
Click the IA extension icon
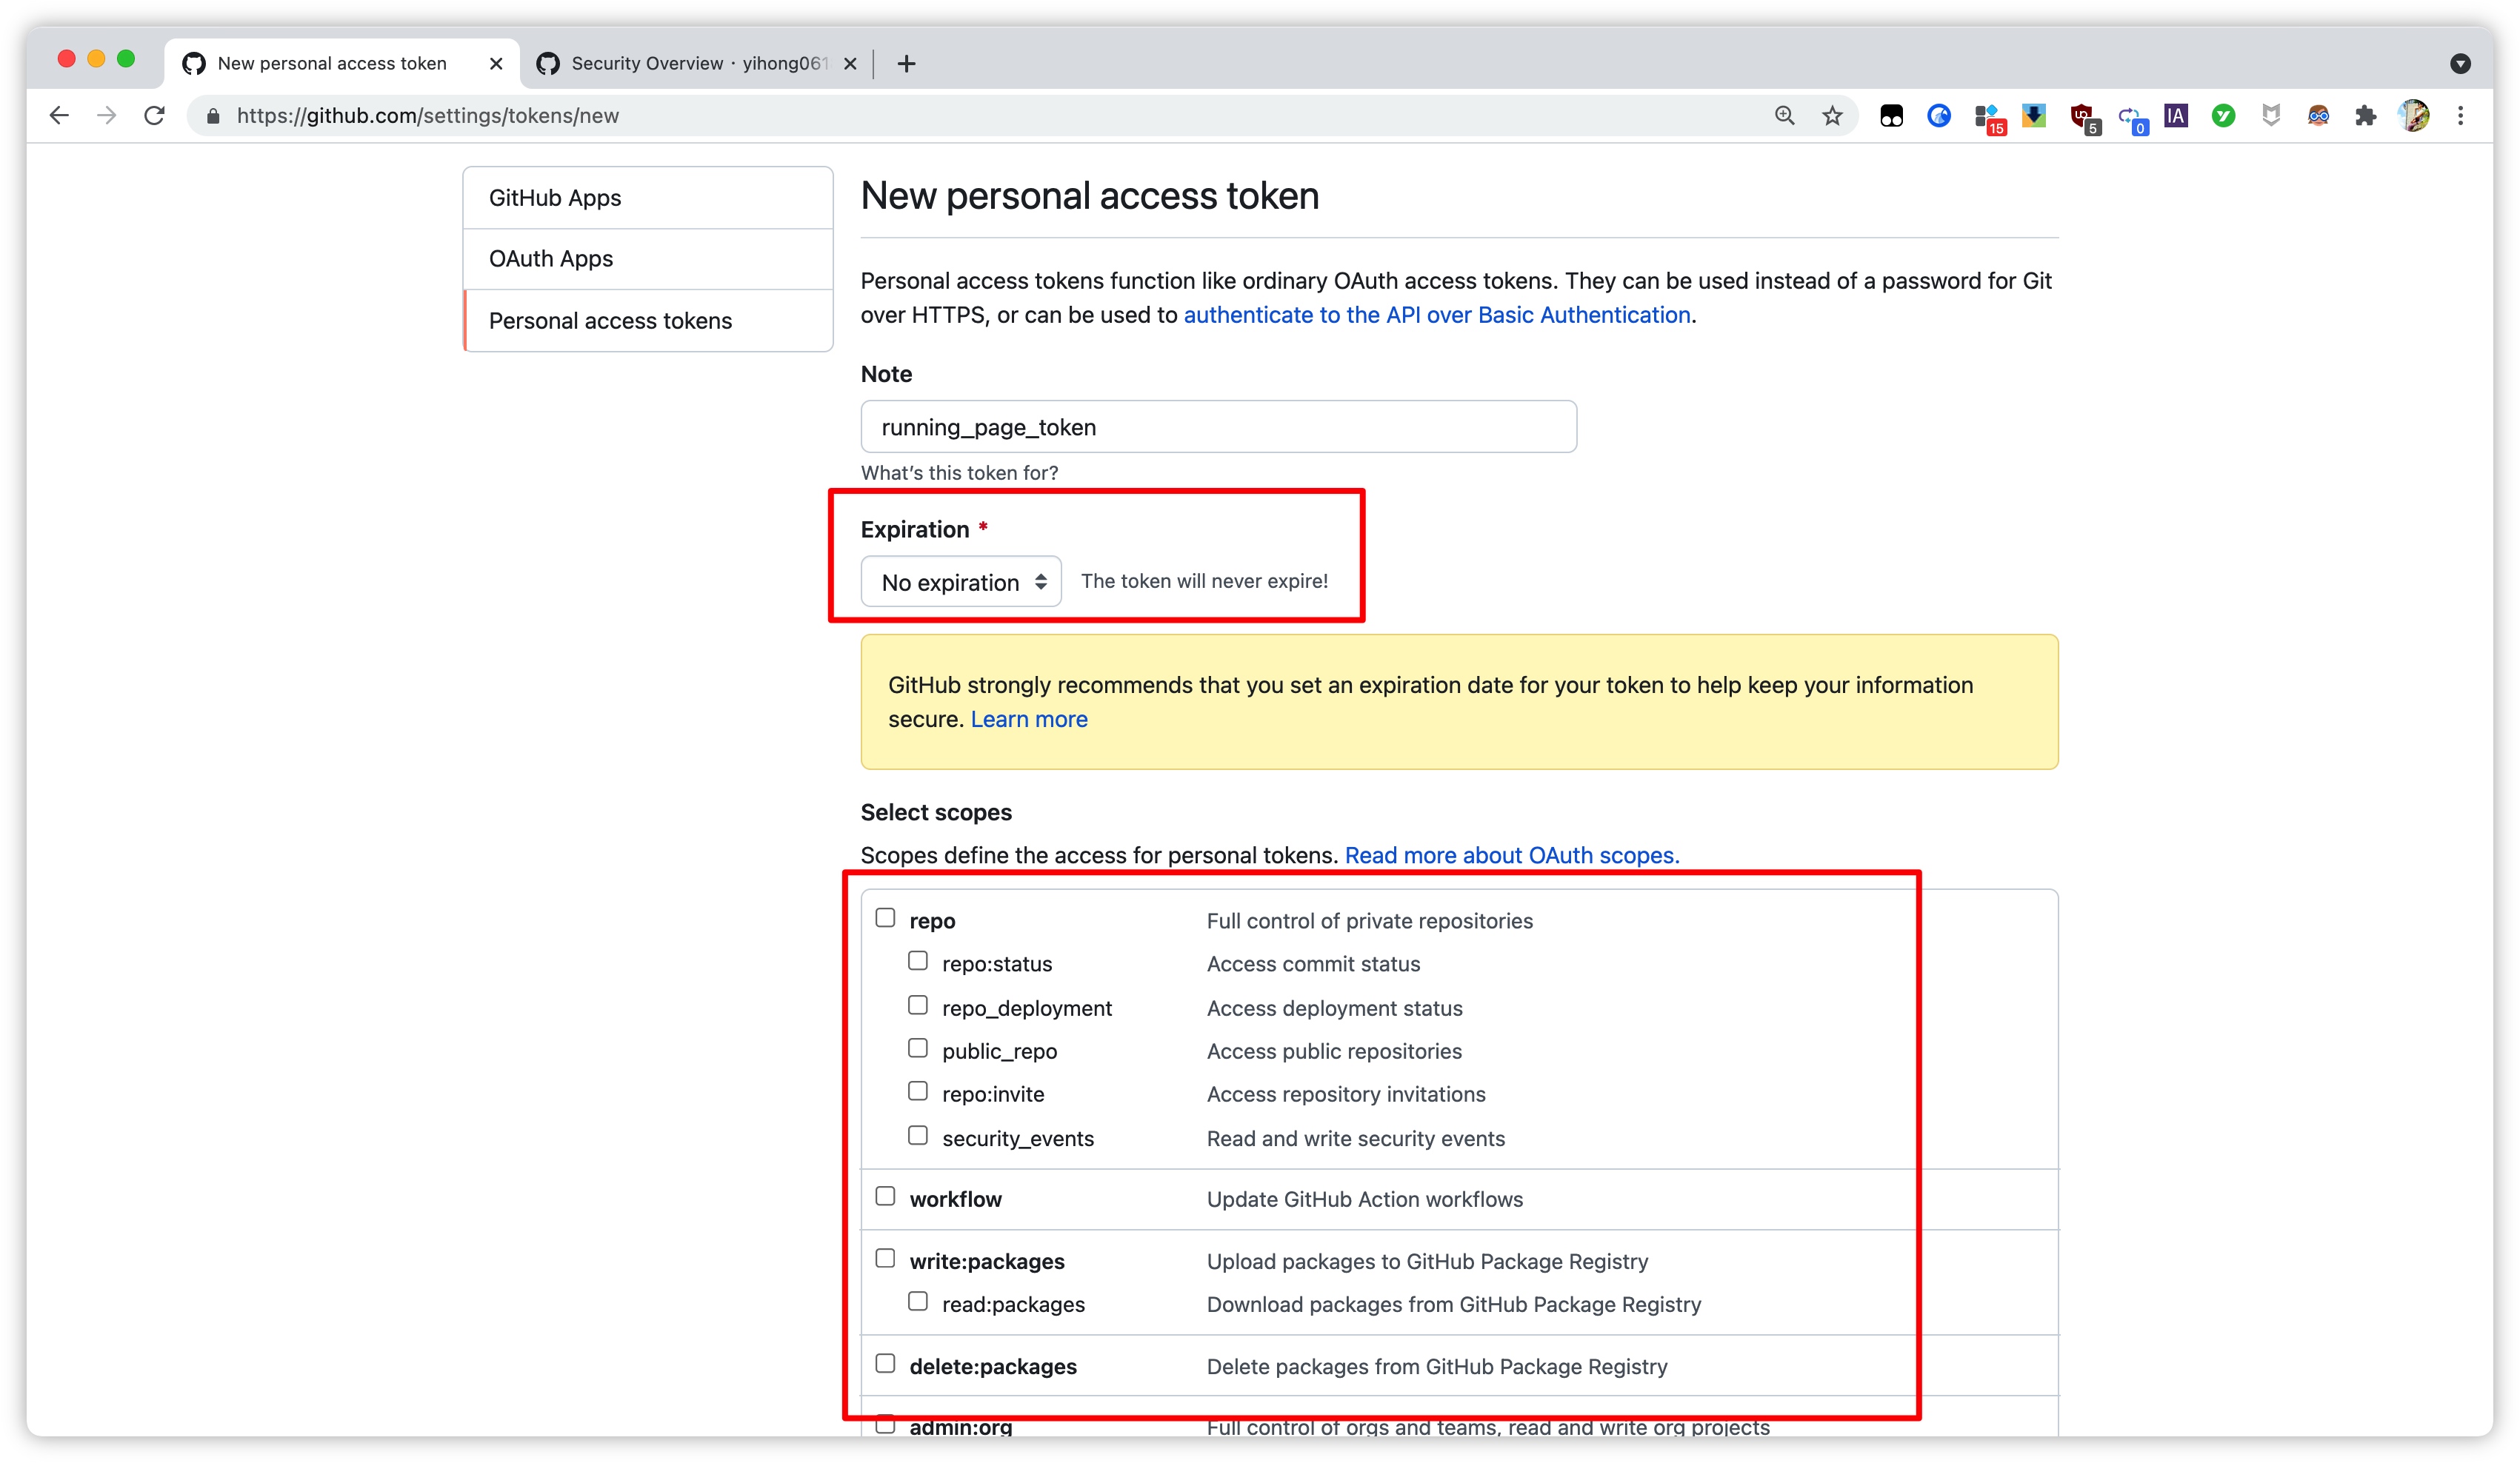(2176, 116)
